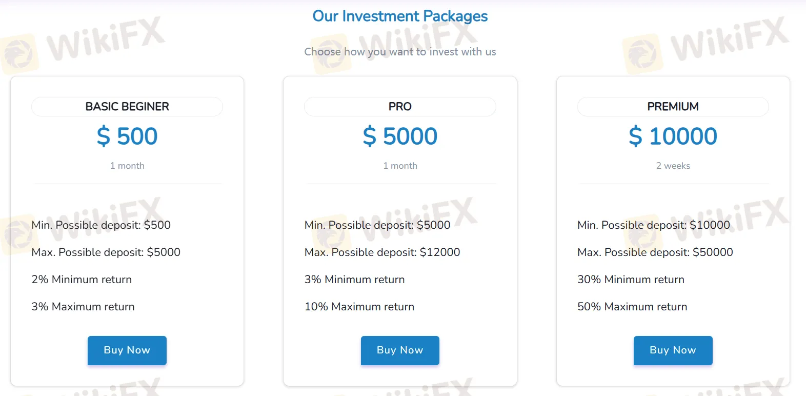Image resolution: width=806 pixels, height=396 pixels.
Task: Click the 2 weeks duration under PREMIUM price
Action: 673,166
